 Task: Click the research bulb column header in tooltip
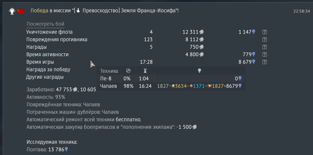click(x=199, y=71)
